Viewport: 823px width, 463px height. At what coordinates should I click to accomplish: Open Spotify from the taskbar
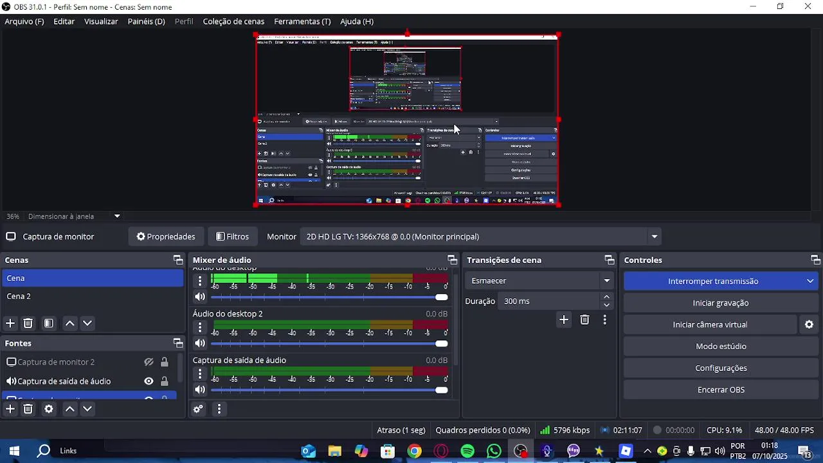[467, 451]
